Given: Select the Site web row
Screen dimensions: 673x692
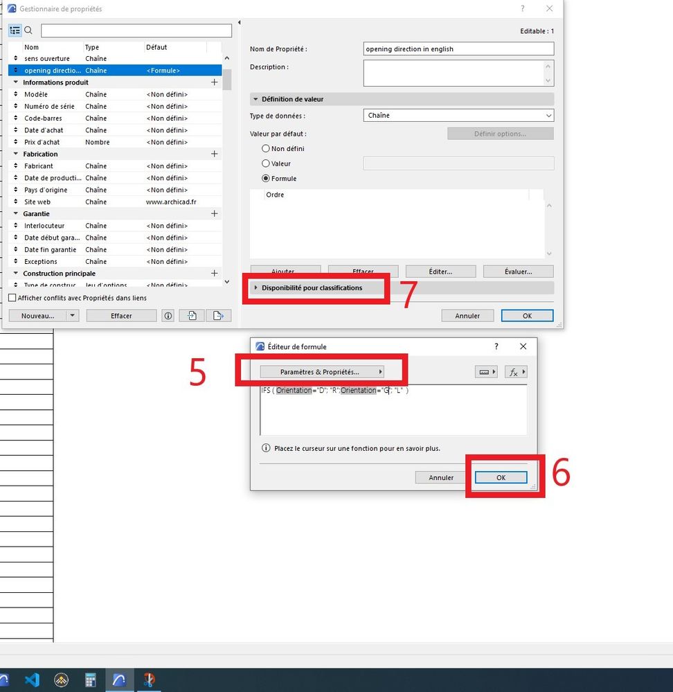Looking at the screenshot, I should point(115,202).
